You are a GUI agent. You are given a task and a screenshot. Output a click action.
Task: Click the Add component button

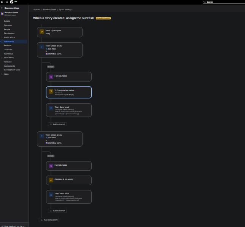click(x=49, y=220)
